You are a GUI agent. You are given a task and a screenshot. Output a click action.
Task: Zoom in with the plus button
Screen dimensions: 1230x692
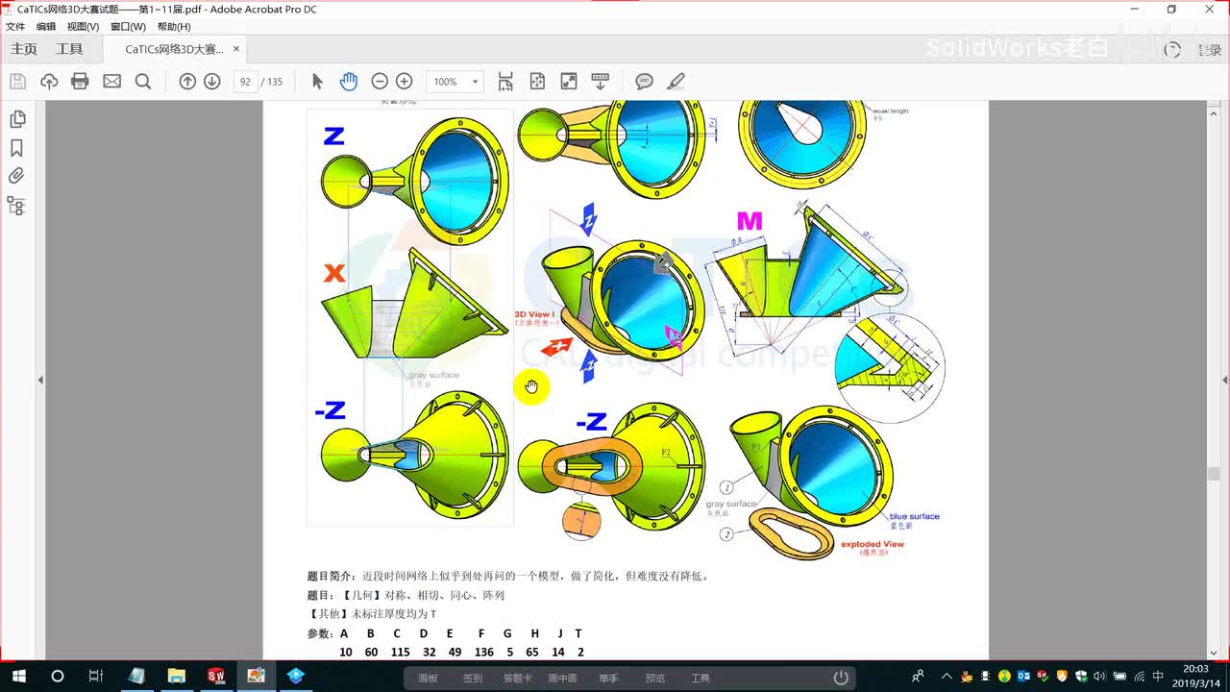click(405, 82)
